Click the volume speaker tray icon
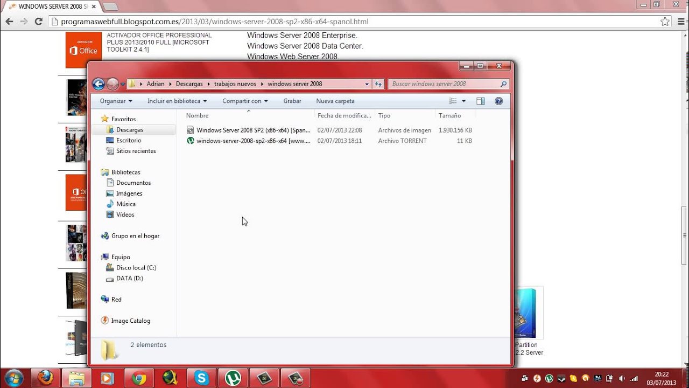Image resolution: width=689 pixels, height=388 pixels. 622,378
